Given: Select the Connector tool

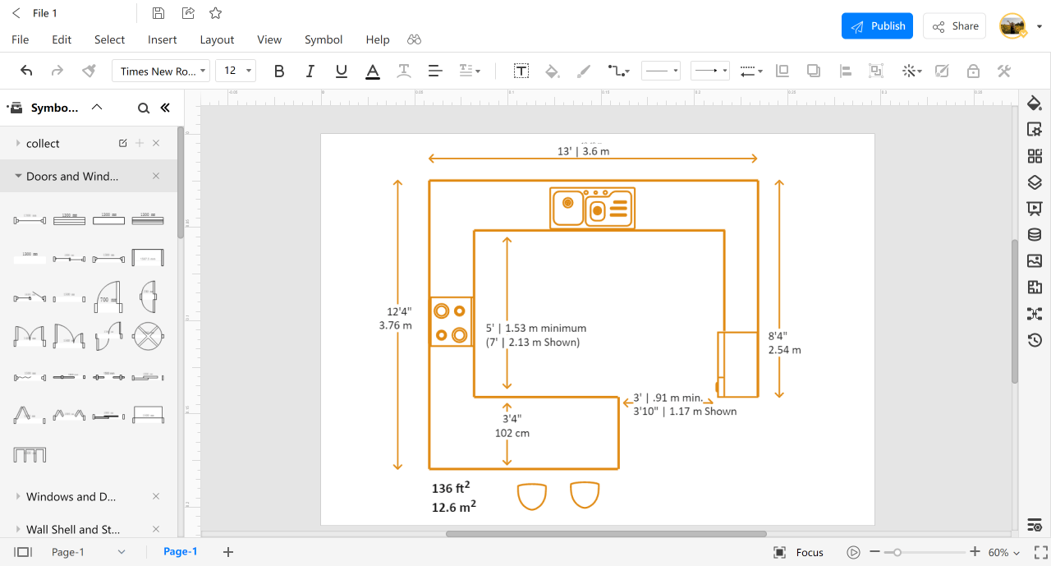Looking at the screenshot, I should click(x=616, y=71).
